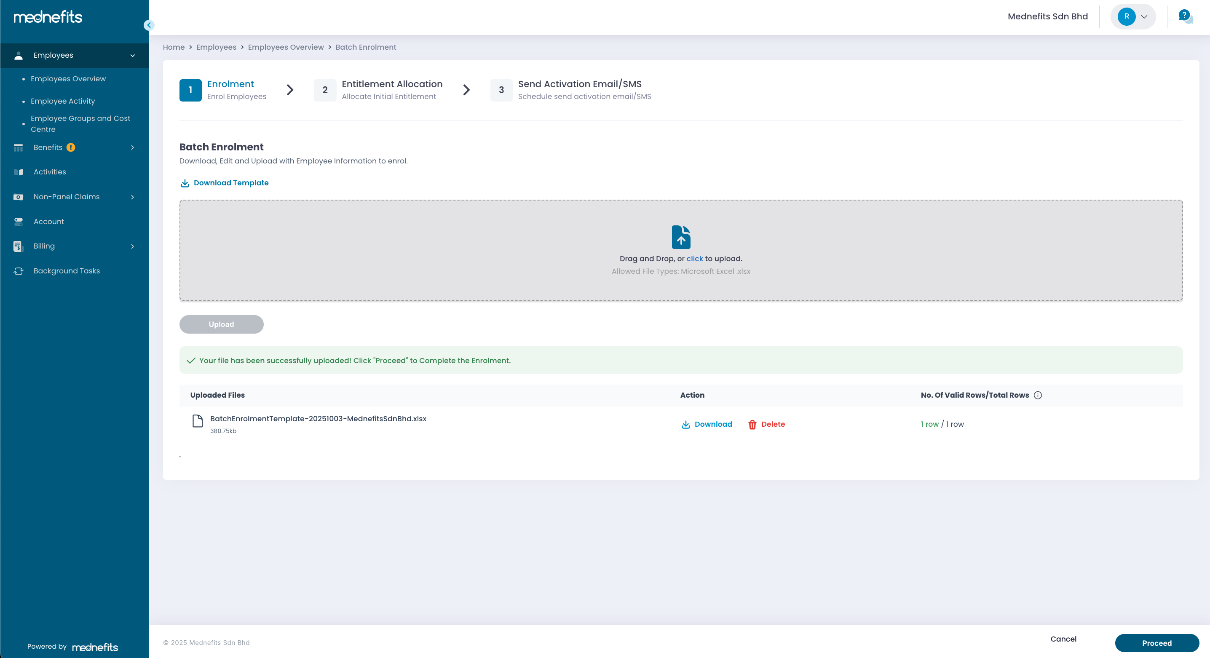Screen dimensions: 1210x658
Task: Open Employee Activity menu item
Action: click(62, 101)
